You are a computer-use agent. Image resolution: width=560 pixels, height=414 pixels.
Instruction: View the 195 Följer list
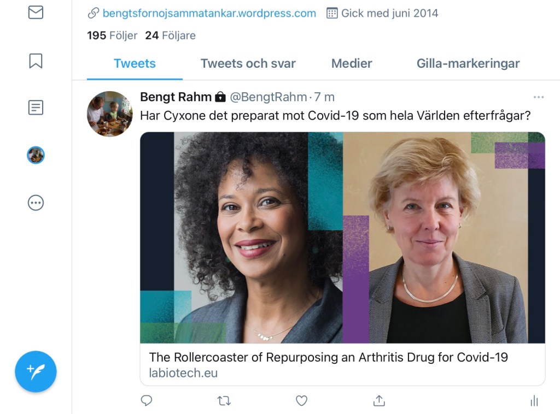click(x=112, y=36)
